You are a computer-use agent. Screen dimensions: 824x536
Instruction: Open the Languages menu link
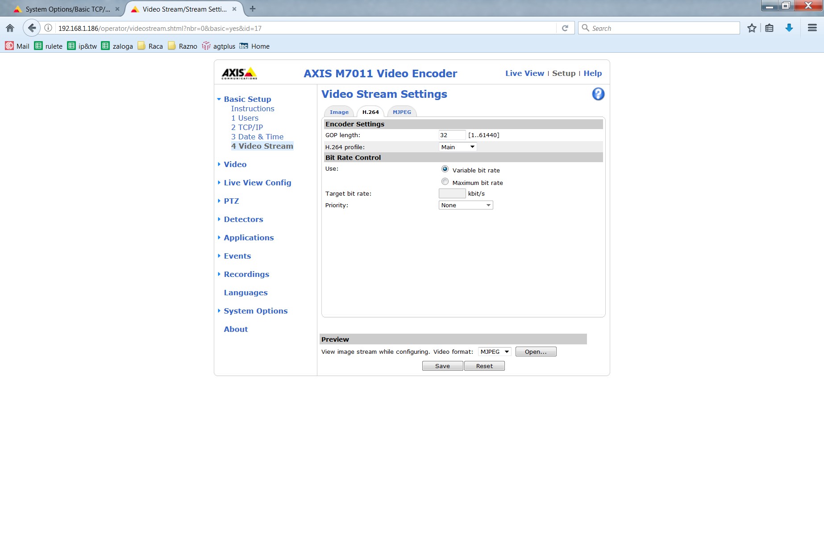coord(246,293)
